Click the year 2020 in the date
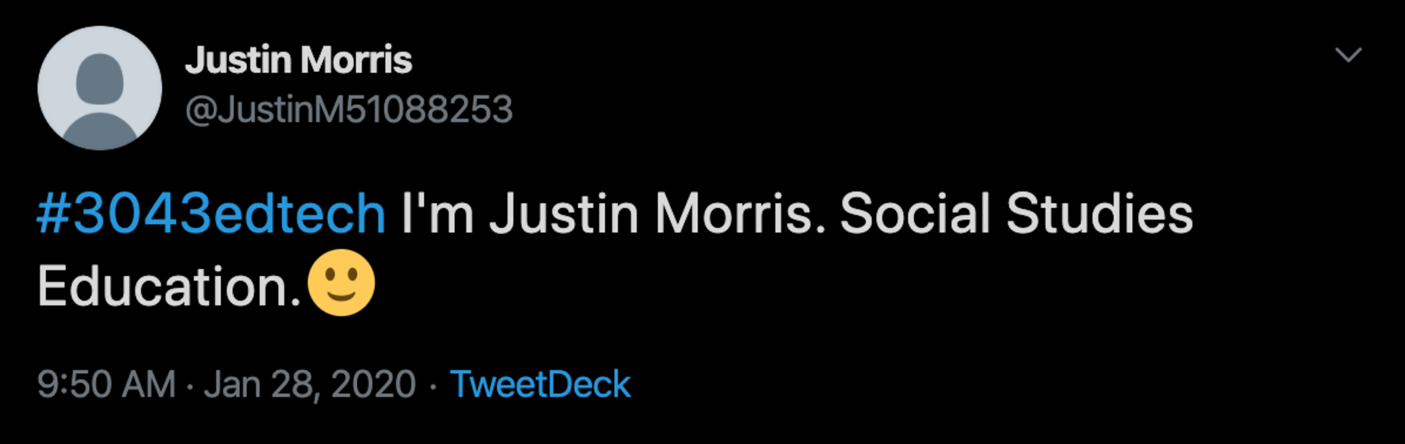The width and height of the screenshot is (1405, 444). [x=374, y=384]
